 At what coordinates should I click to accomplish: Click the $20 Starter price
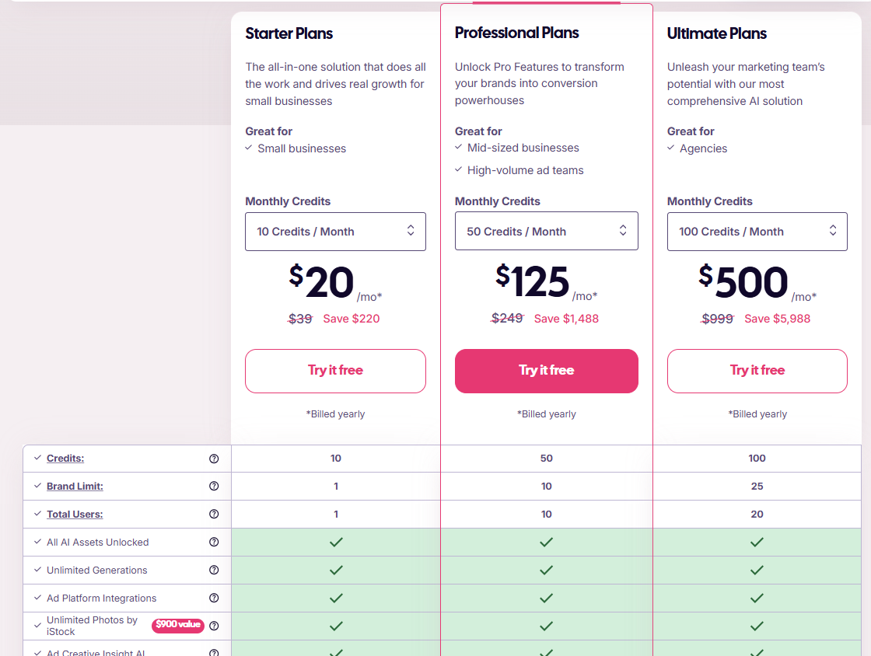(x=321, y=282)
